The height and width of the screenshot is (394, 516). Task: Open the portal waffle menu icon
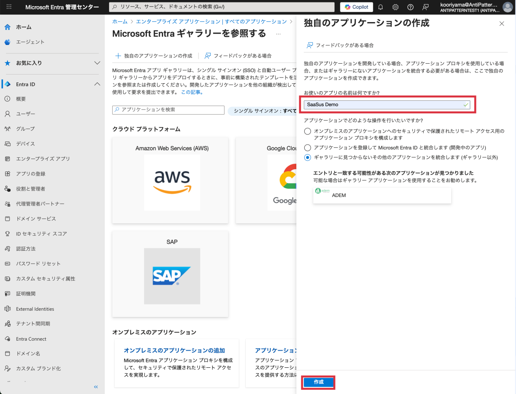click(x=9, y=7)
